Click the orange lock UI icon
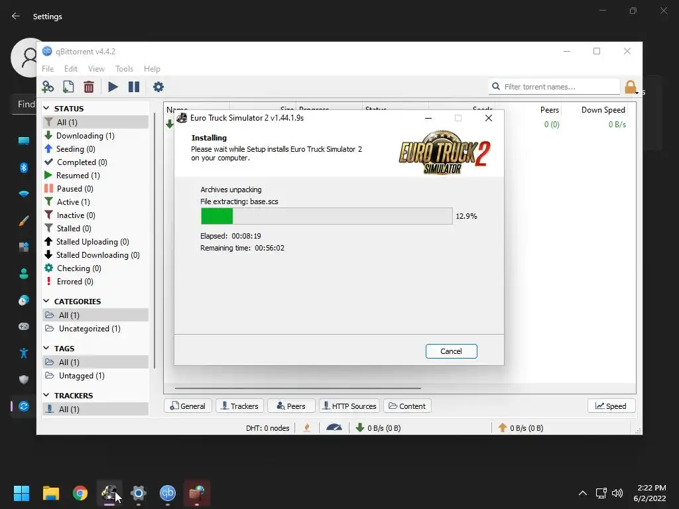 (631, 87)
